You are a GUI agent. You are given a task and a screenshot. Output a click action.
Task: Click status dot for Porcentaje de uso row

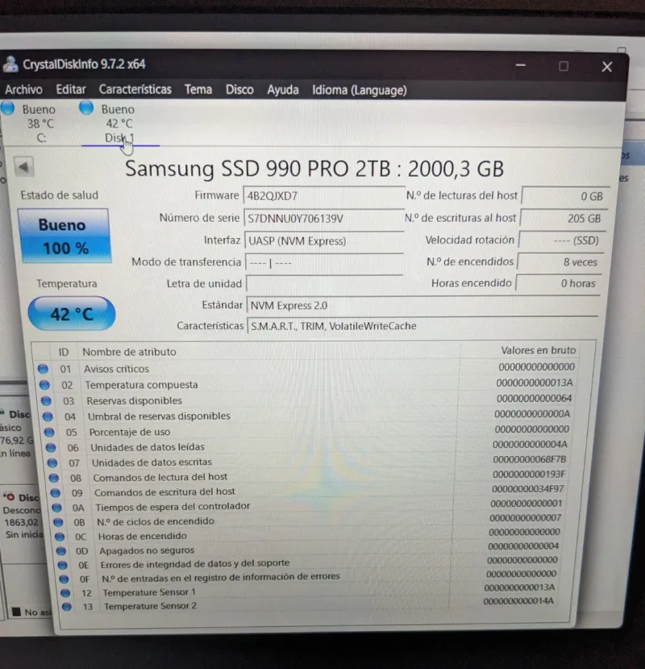[49, 433]
